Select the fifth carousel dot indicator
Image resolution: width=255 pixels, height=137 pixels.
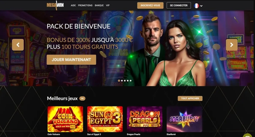(131, 81)
